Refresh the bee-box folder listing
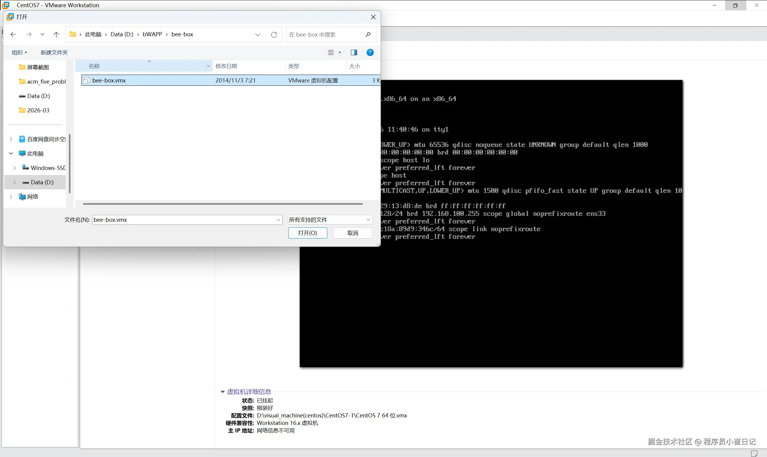767x457 pixels. pyautogui.click(x=274, y=34)
